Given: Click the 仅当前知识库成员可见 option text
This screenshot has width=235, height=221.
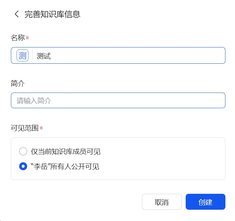Looking at the screenshot, I should (66, 152).
